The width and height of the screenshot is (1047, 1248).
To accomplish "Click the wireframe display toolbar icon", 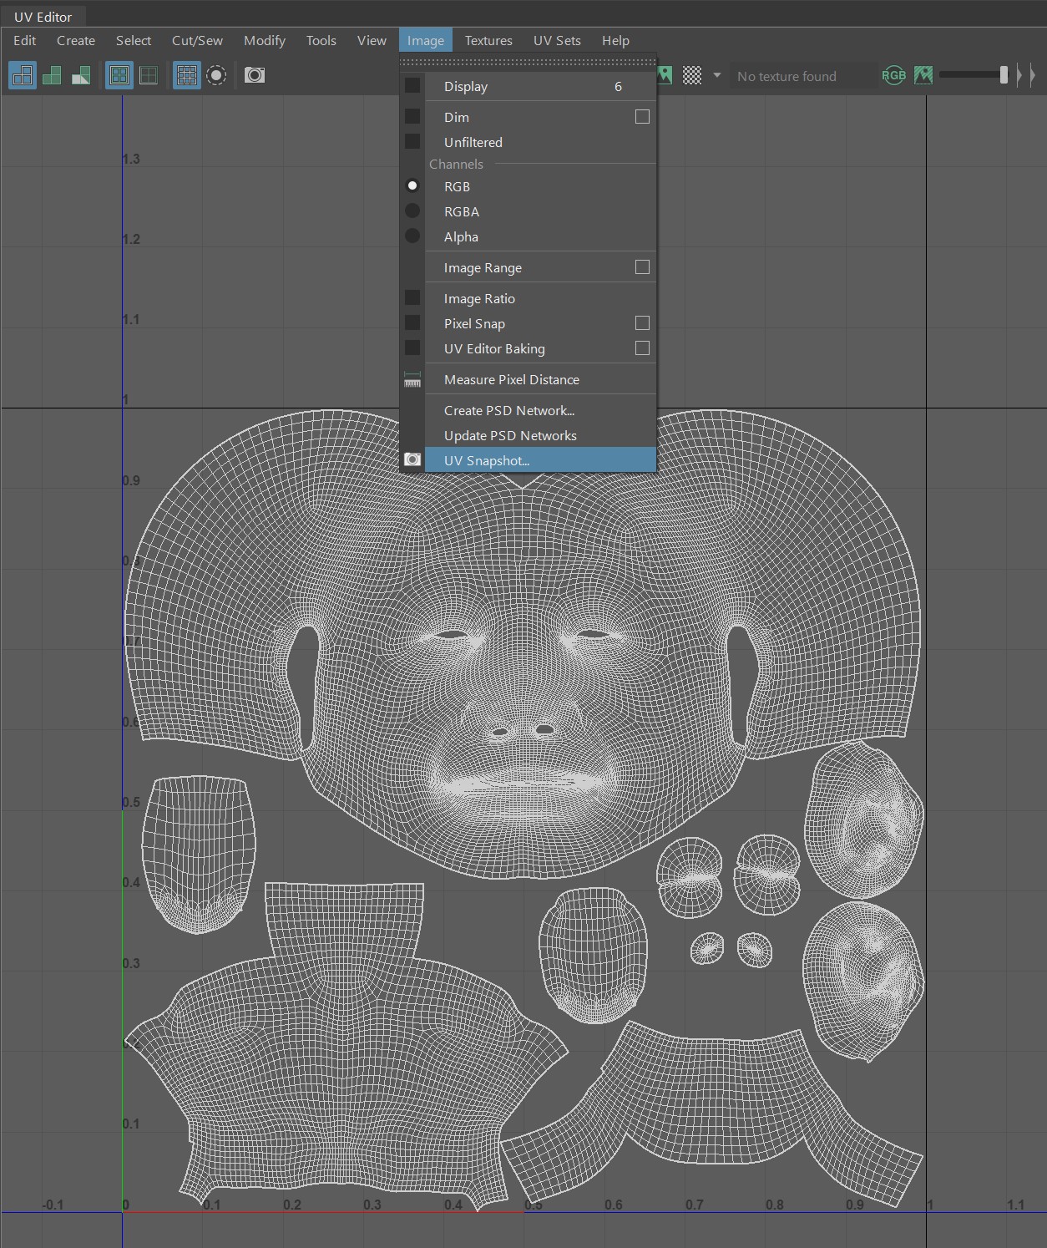I will click(23, 75).
